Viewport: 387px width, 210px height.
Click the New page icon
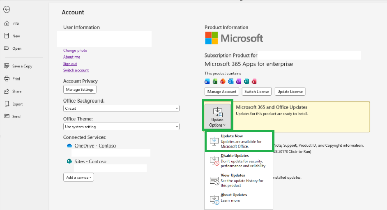7,36
